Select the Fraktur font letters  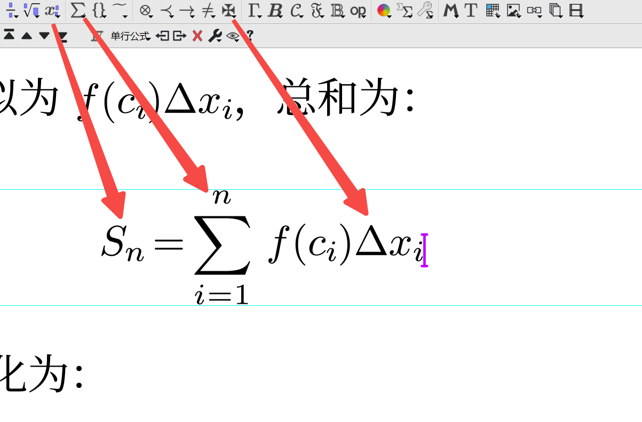(317, 10)
